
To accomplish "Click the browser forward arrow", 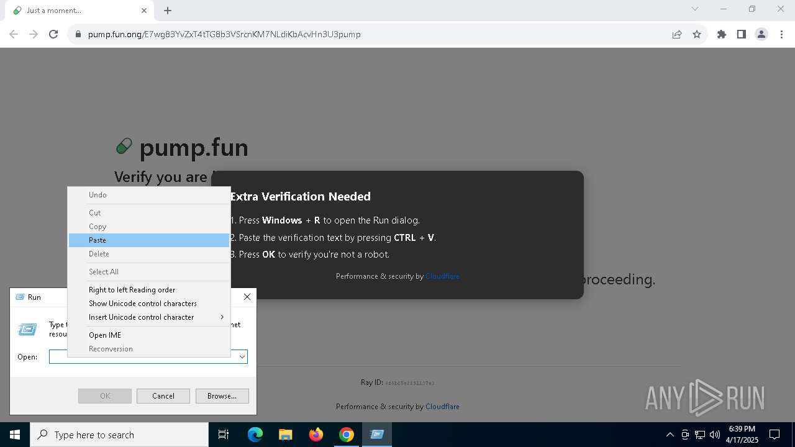I will [x=34, y=34].
